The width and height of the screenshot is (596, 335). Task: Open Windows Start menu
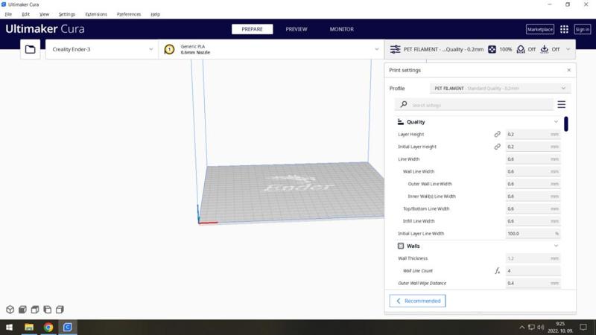[9, 327]
